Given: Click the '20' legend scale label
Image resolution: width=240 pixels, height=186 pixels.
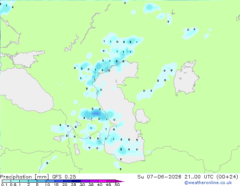Looking at the screenshot, I should 65,184.
